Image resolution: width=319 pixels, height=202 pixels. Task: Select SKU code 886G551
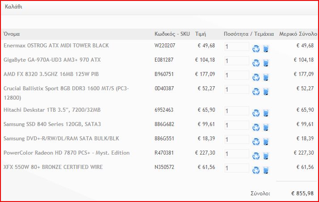pyautogui.click(x=164, y=139)
